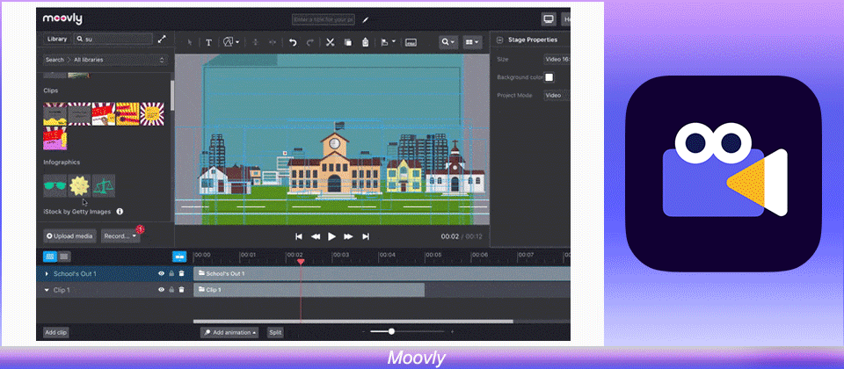Delete the Clip 1 track
Image resolution: width=844 pixels, height=369 pixels.
pos(181,290)
